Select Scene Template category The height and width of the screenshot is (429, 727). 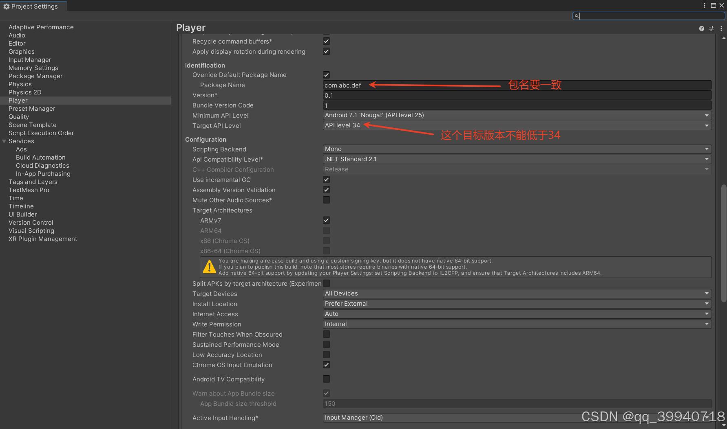click(33, 125)
